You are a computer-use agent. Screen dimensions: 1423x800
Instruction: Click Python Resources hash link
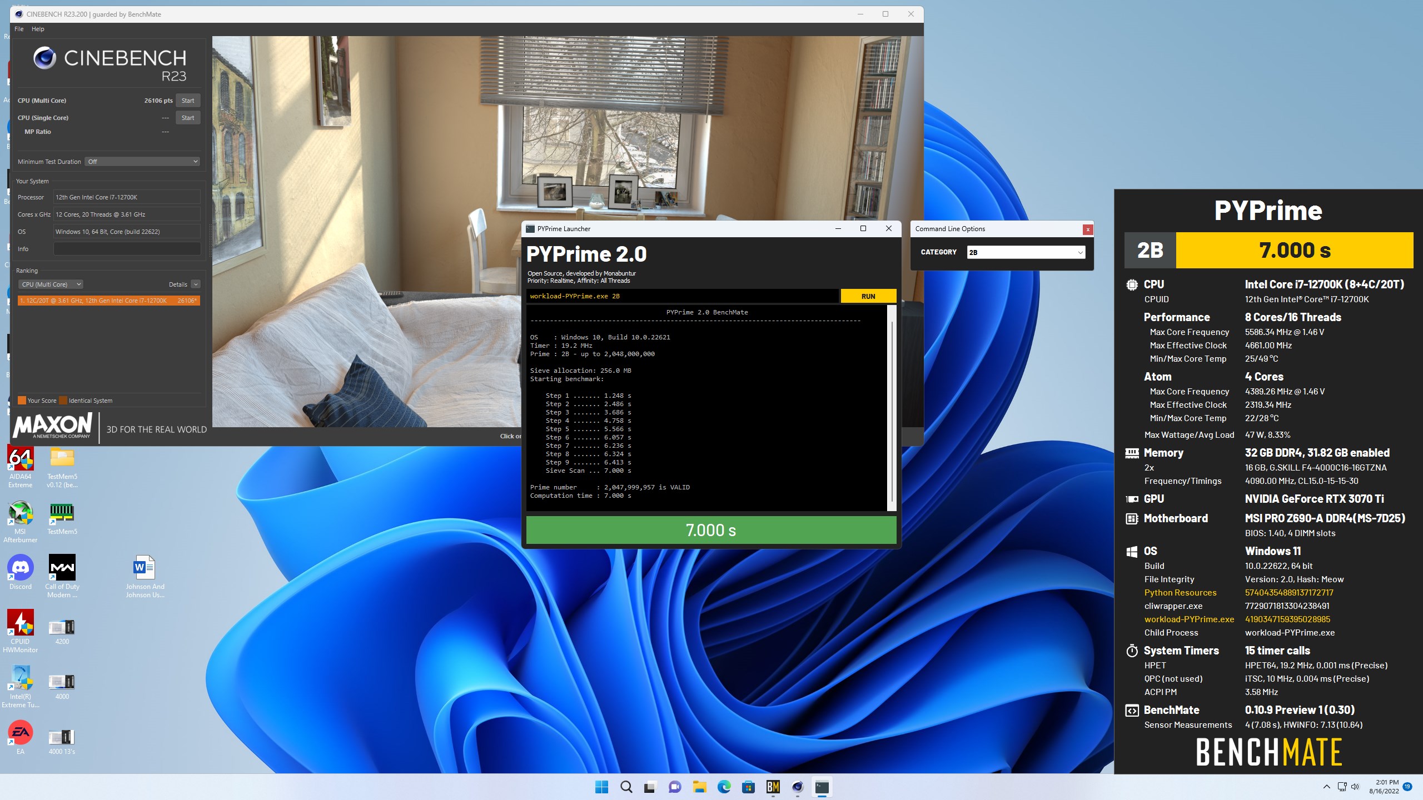coord(1289,593)
